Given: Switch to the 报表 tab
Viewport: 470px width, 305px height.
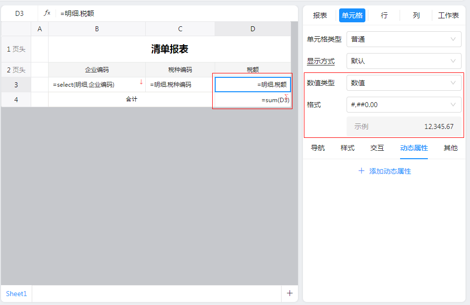Looking at the screenshot, I should point(320,15).
